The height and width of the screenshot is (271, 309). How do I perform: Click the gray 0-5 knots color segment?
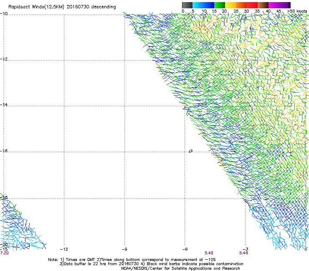tap(187, 5)
